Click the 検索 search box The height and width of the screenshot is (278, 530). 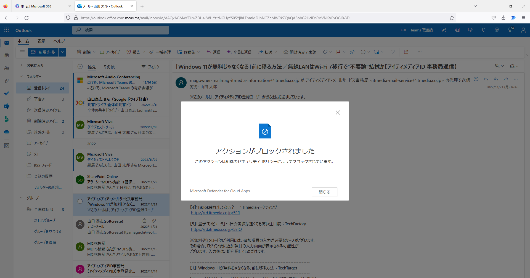(x=121, y=30)
